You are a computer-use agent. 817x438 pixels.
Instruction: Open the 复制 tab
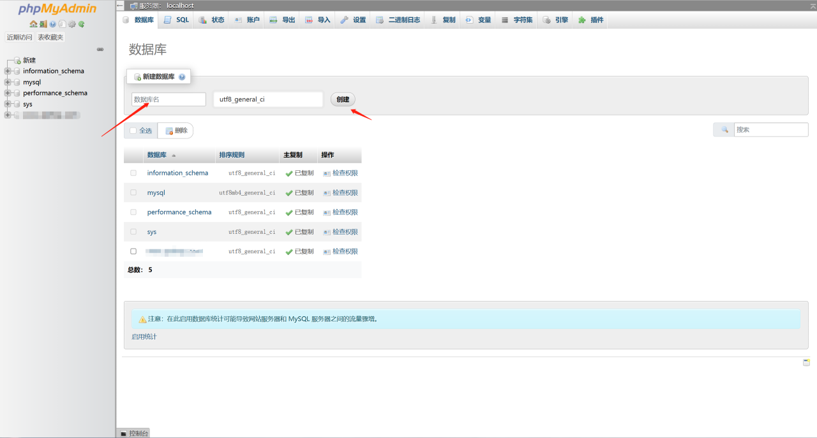click(x=442, y=20)
